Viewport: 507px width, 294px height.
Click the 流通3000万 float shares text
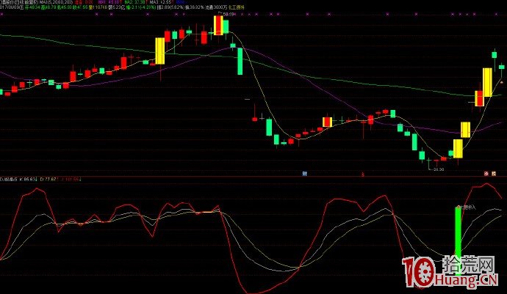coord(216,7)
